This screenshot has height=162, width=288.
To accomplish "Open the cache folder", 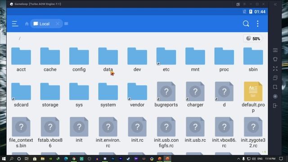I will point(50,60).
